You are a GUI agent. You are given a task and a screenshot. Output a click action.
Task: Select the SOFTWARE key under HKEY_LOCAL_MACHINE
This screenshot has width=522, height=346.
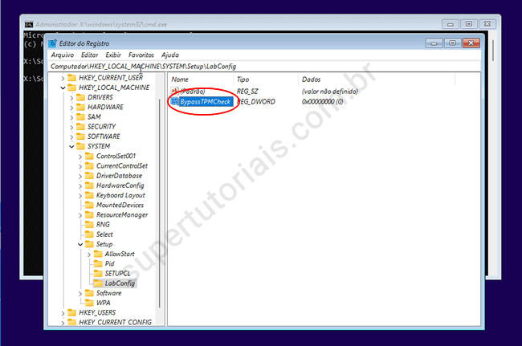[104, 136]
